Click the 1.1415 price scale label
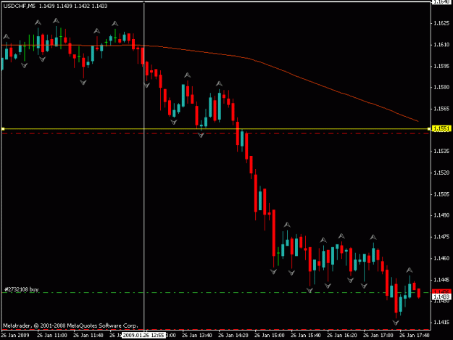Image resolution: width=453 pixels, height=340 pixels. coord(441,322)
